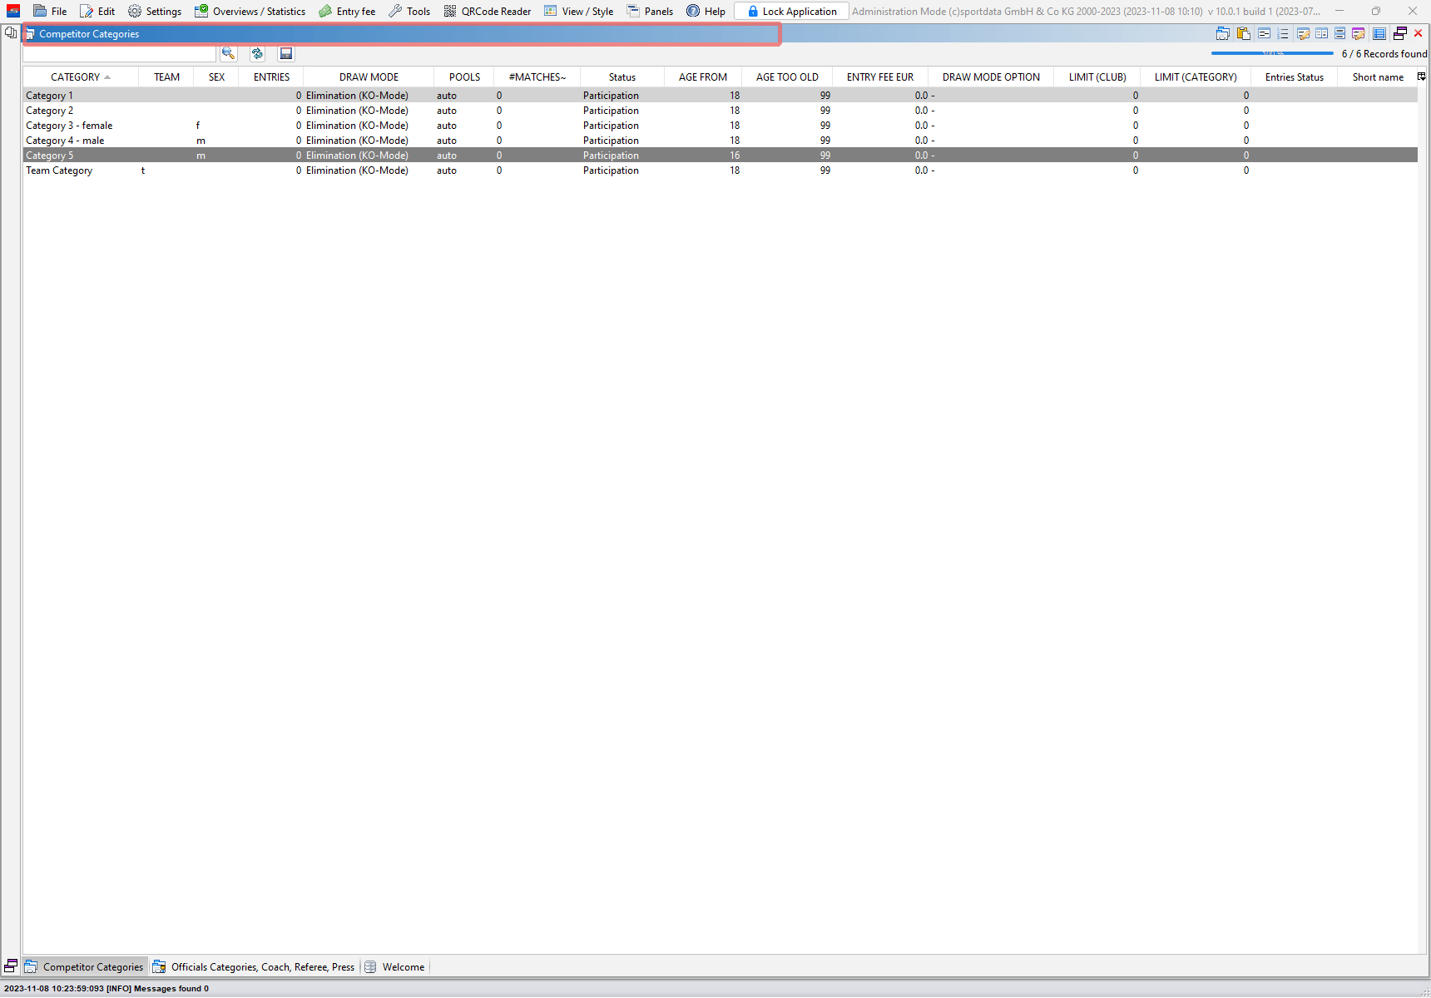Switch to the Welcome tab
The image size is (1431, 998).
[x=395, y=967]
